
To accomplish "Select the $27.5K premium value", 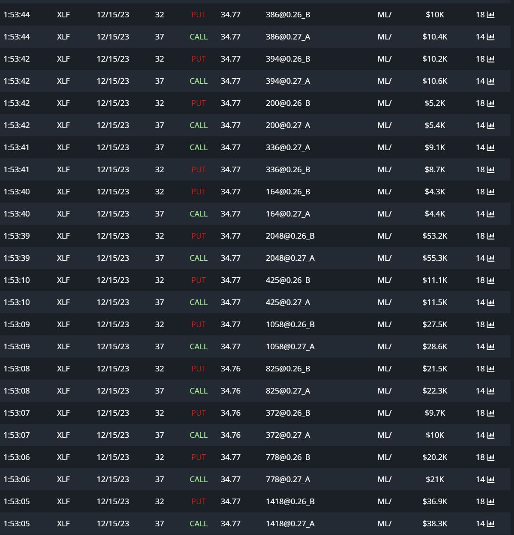I will tap(435, 325).
